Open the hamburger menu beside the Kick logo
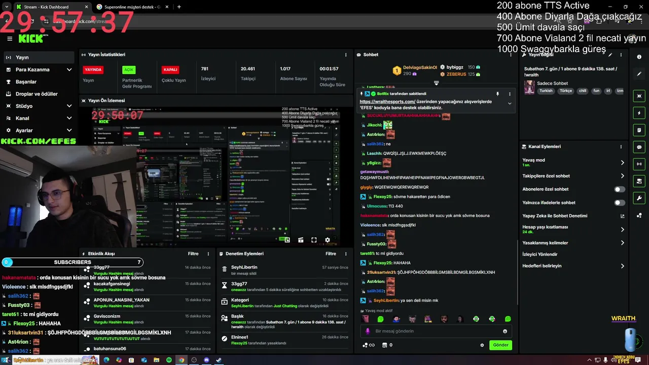 pos(10,39)
